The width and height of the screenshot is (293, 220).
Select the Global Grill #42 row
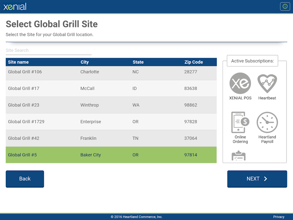click(x=111, y=138)
